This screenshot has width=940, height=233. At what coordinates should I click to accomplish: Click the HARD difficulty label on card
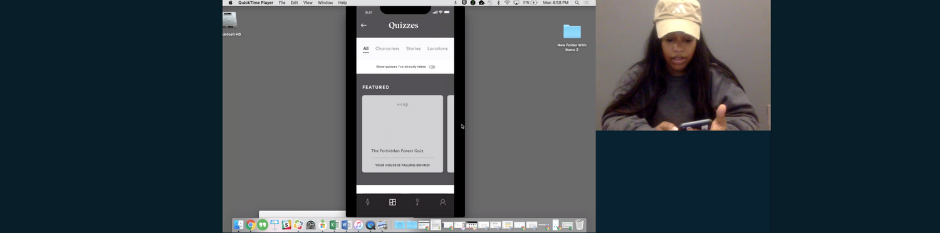point(402,105)
